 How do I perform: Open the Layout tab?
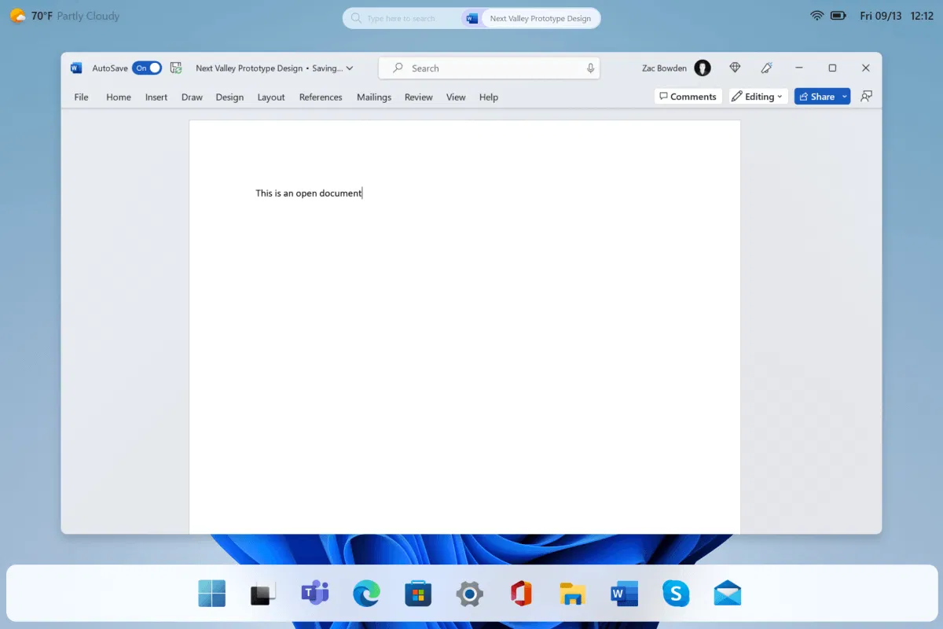271,97
